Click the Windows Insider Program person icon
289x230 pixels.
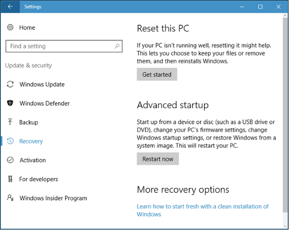point(10,198)
